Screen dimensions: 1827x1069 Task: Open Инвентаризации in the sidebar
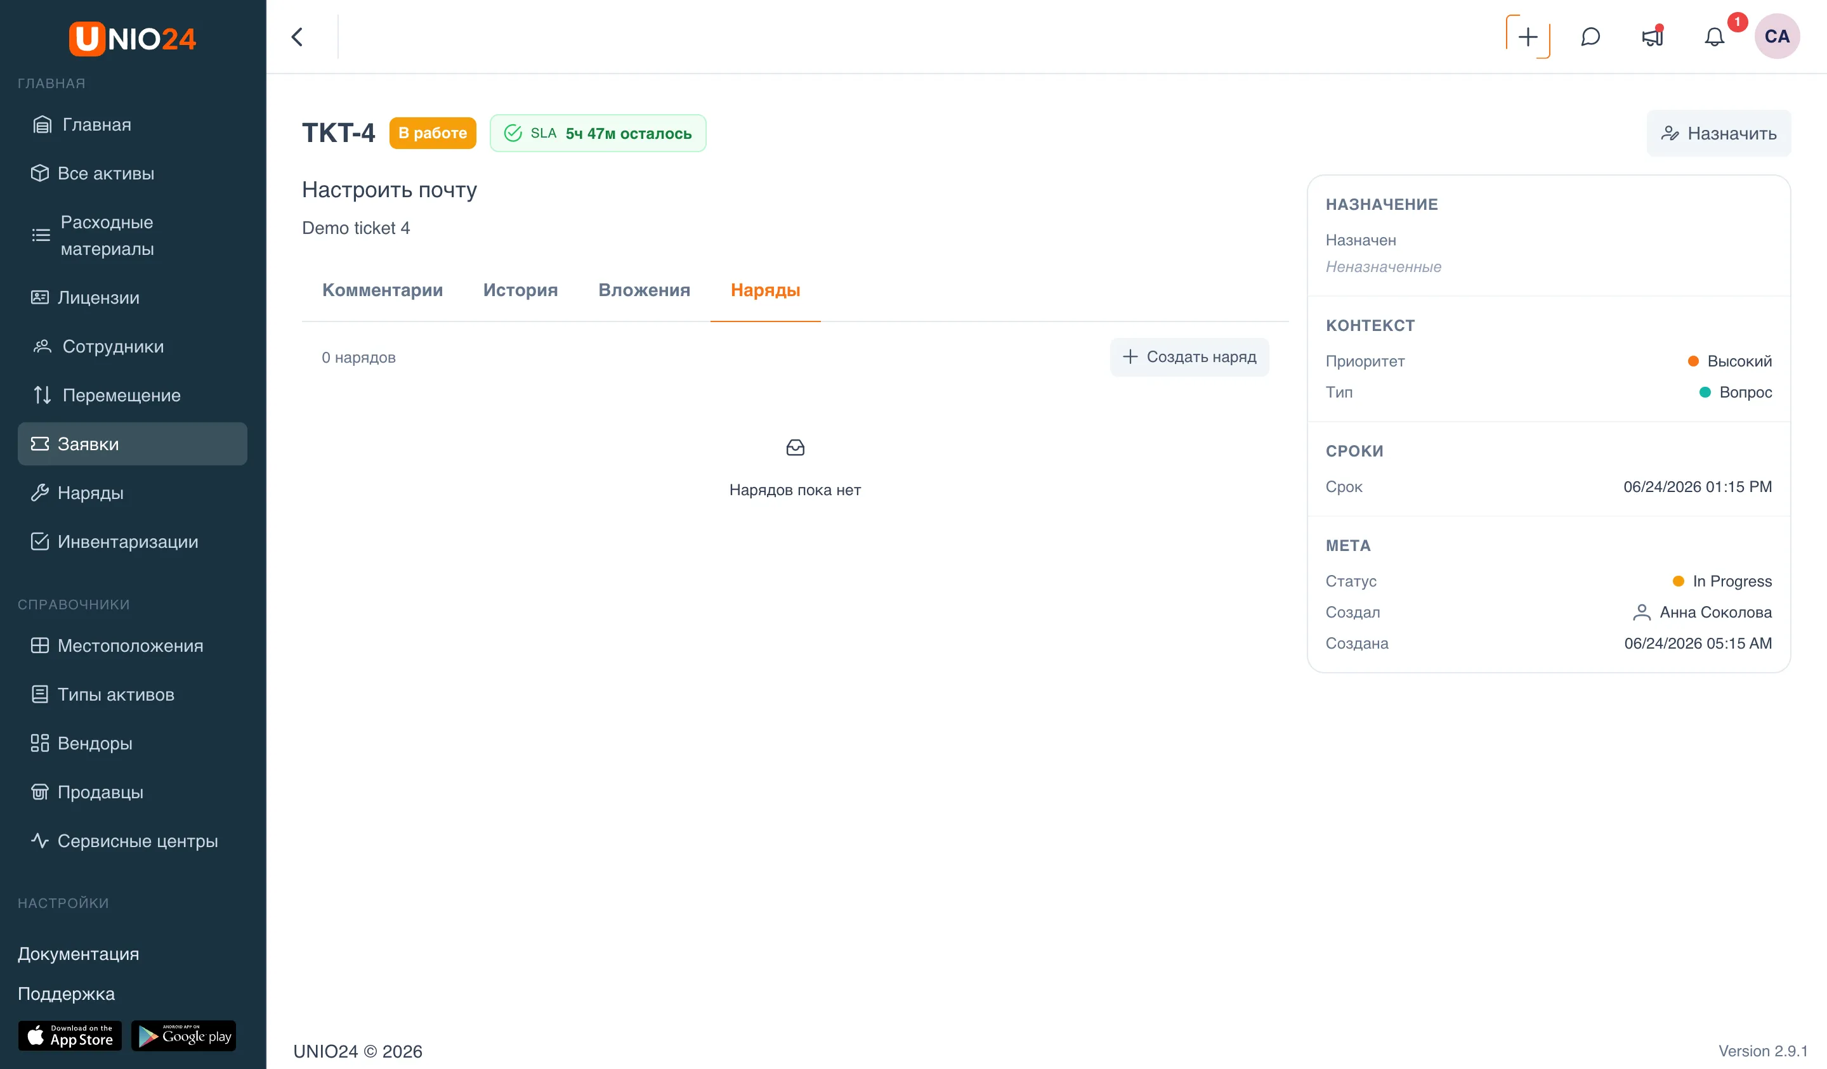tap(133, 541)
